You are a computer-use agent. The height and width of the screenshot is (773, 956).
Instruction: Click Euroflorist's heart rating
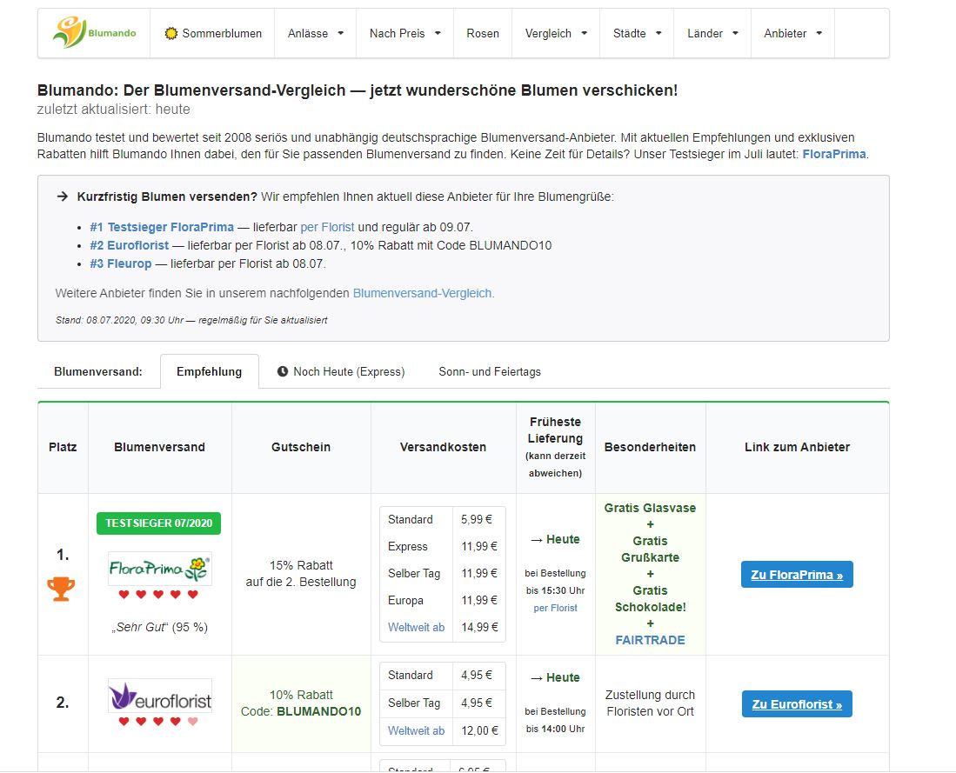point(158,722)
